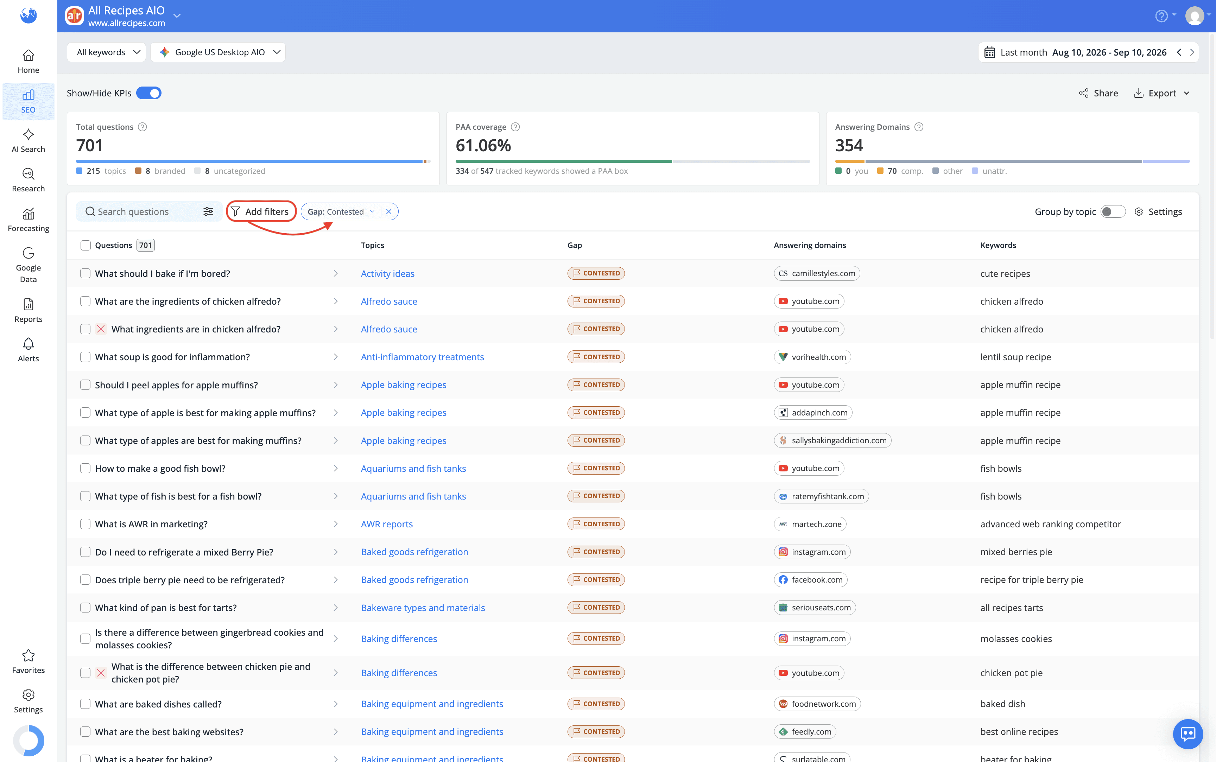The height and width of the screenshot is (762, 1216).
Task: Check 'What should I bake if I'm bored?' row
Action: pyautogui.click(x=85, y=273)
